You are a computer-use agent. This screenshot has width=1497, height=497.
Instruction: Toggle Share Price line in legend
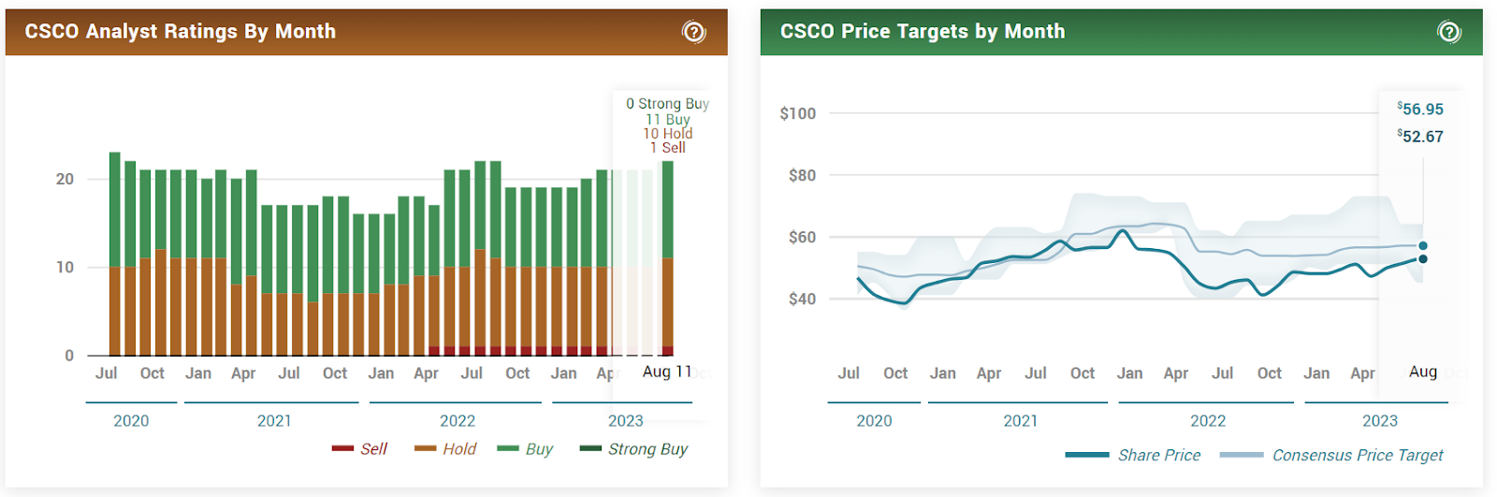tap(1132, 455)
